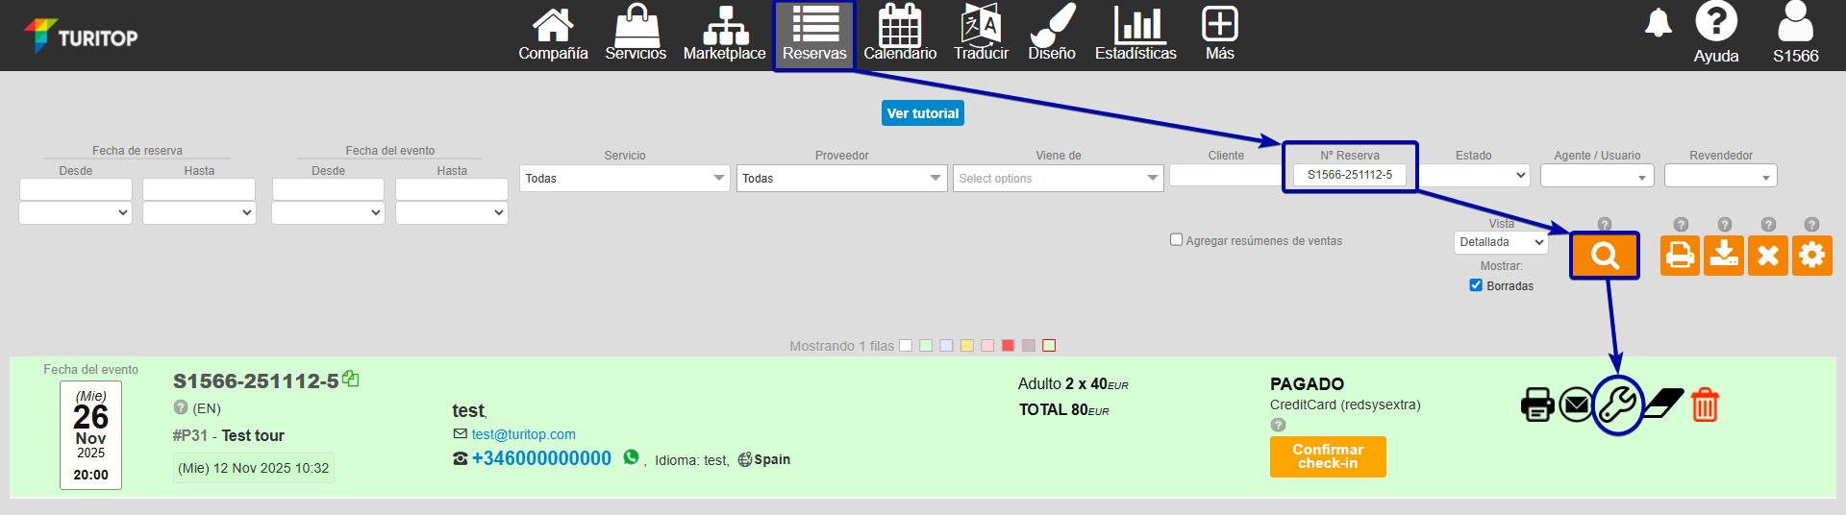Click the orange search magnifier button

tap(1604, 256)
